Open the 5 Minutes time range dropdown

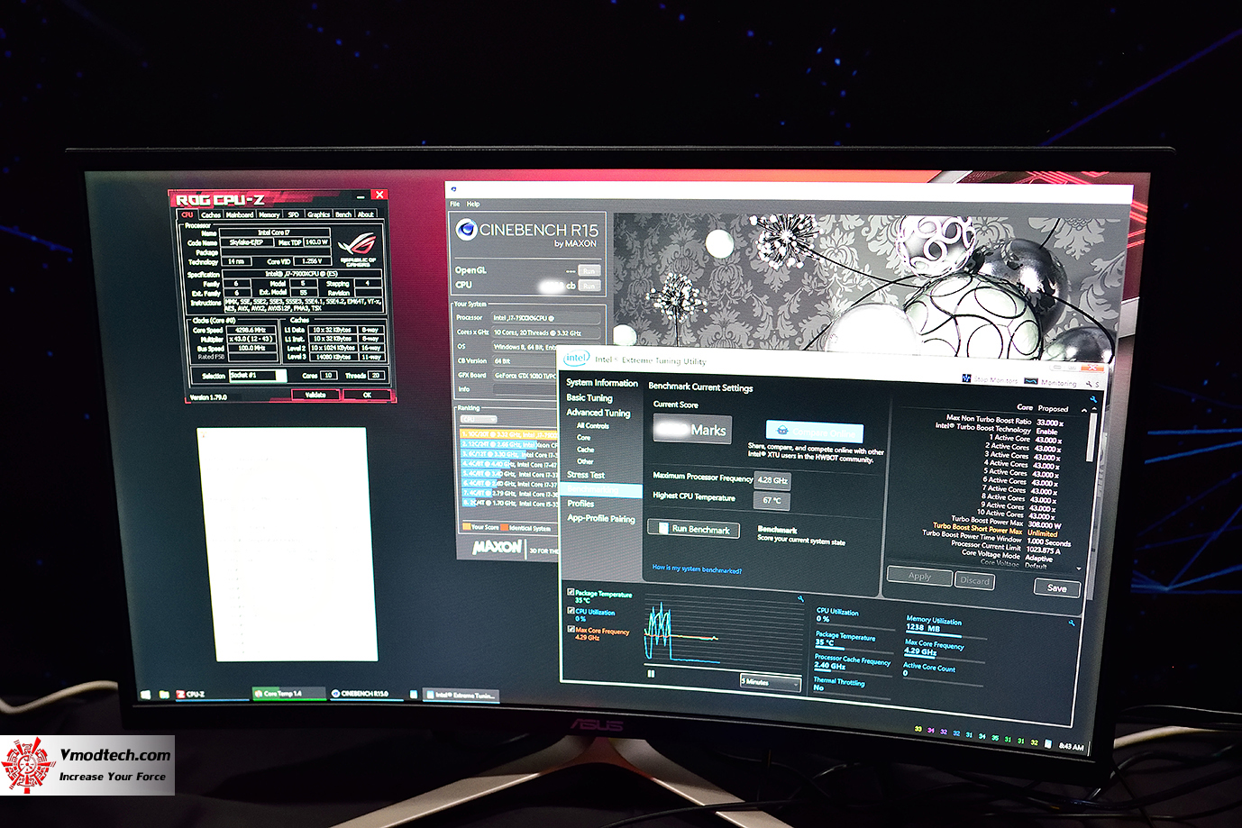771,682
